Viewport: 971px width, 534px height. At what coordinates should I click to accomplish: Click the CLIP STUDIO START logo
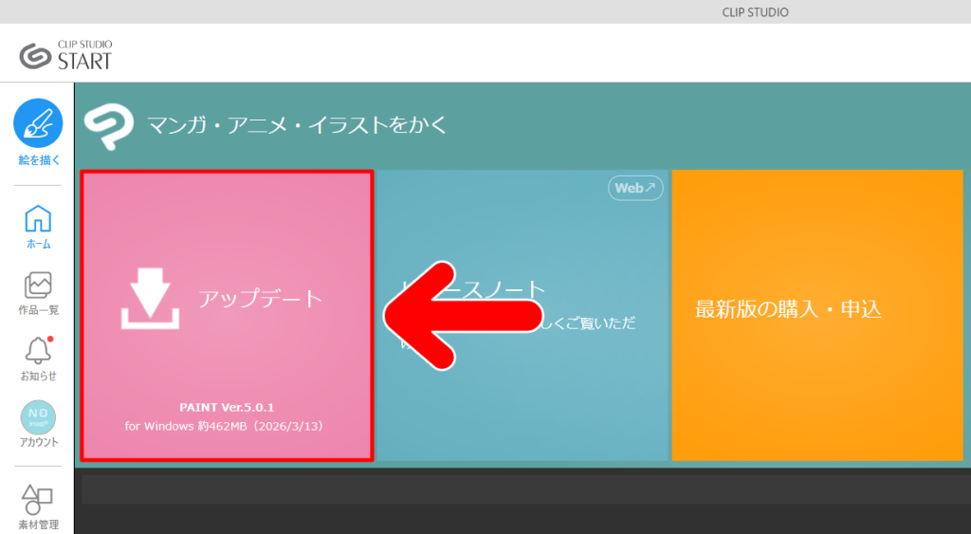tap(65, 55)
